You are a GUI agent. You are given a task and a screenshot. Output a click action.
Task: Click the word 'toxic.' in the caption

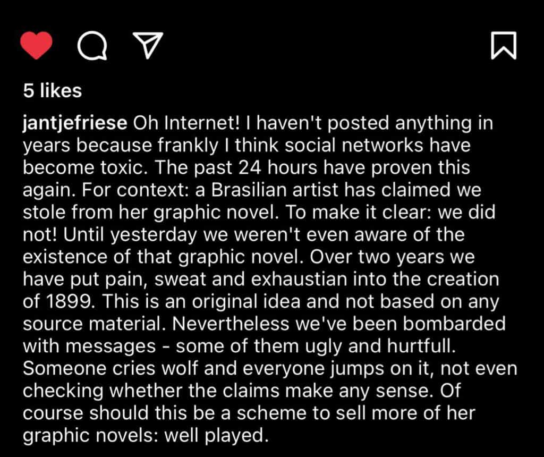[122, 167]
